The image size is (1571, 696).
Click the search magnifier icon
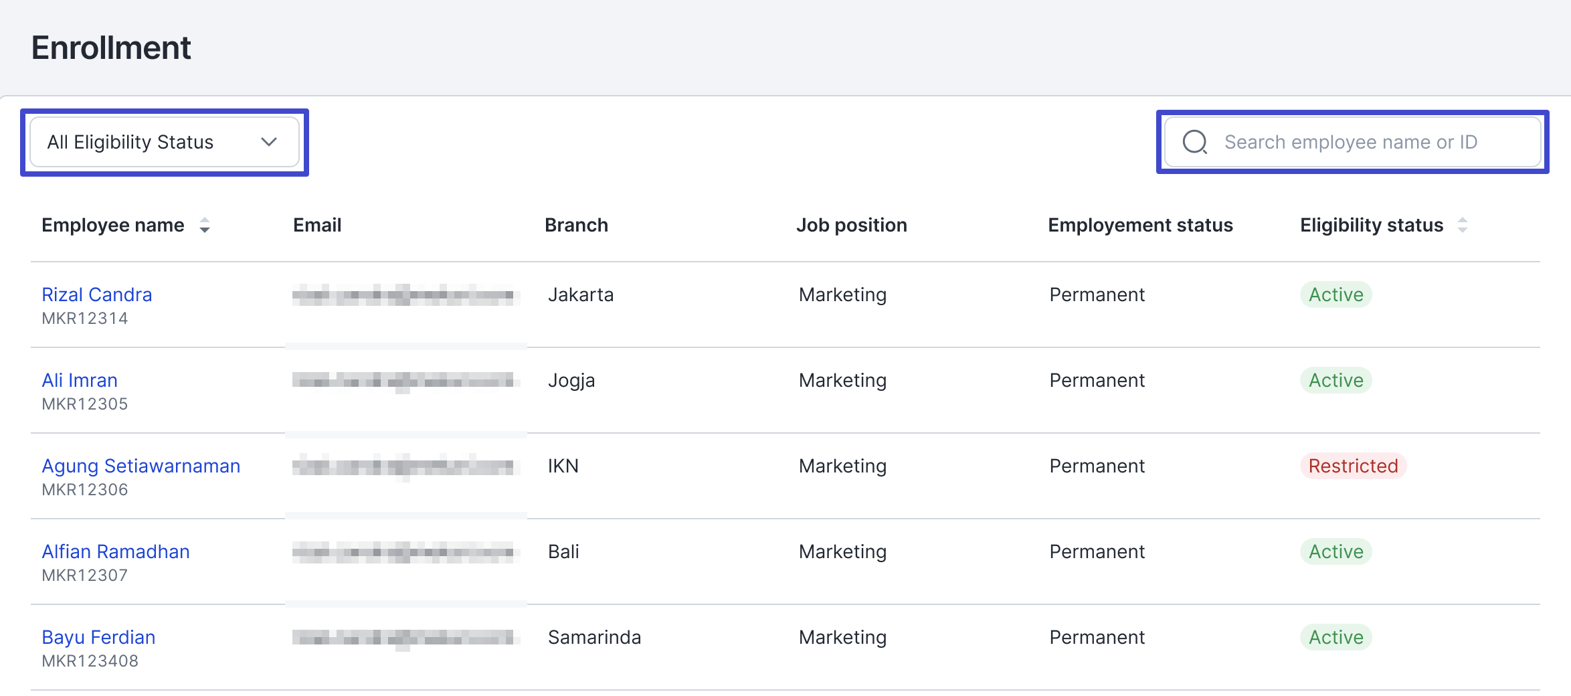pos(1195,142)
